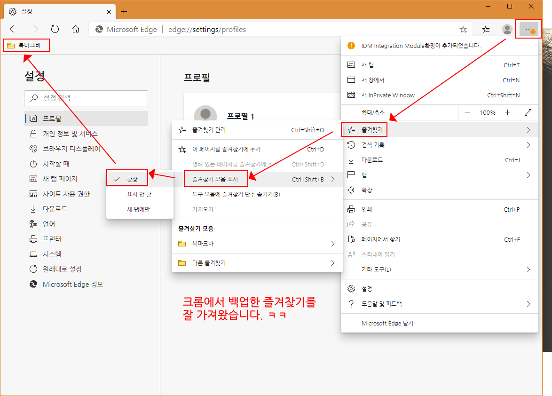Select 가져오기 in favorites submenu

click(257, 209)
